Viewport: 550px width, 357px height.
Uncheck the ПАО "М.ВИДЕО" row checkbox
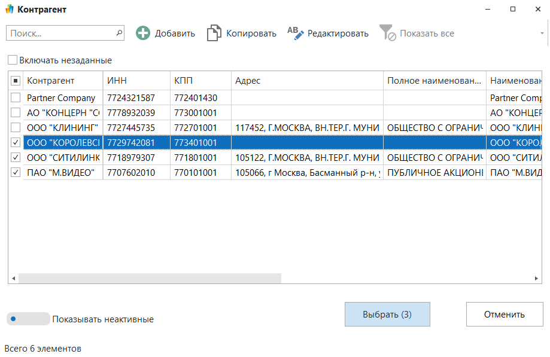[x=16, y=173]
